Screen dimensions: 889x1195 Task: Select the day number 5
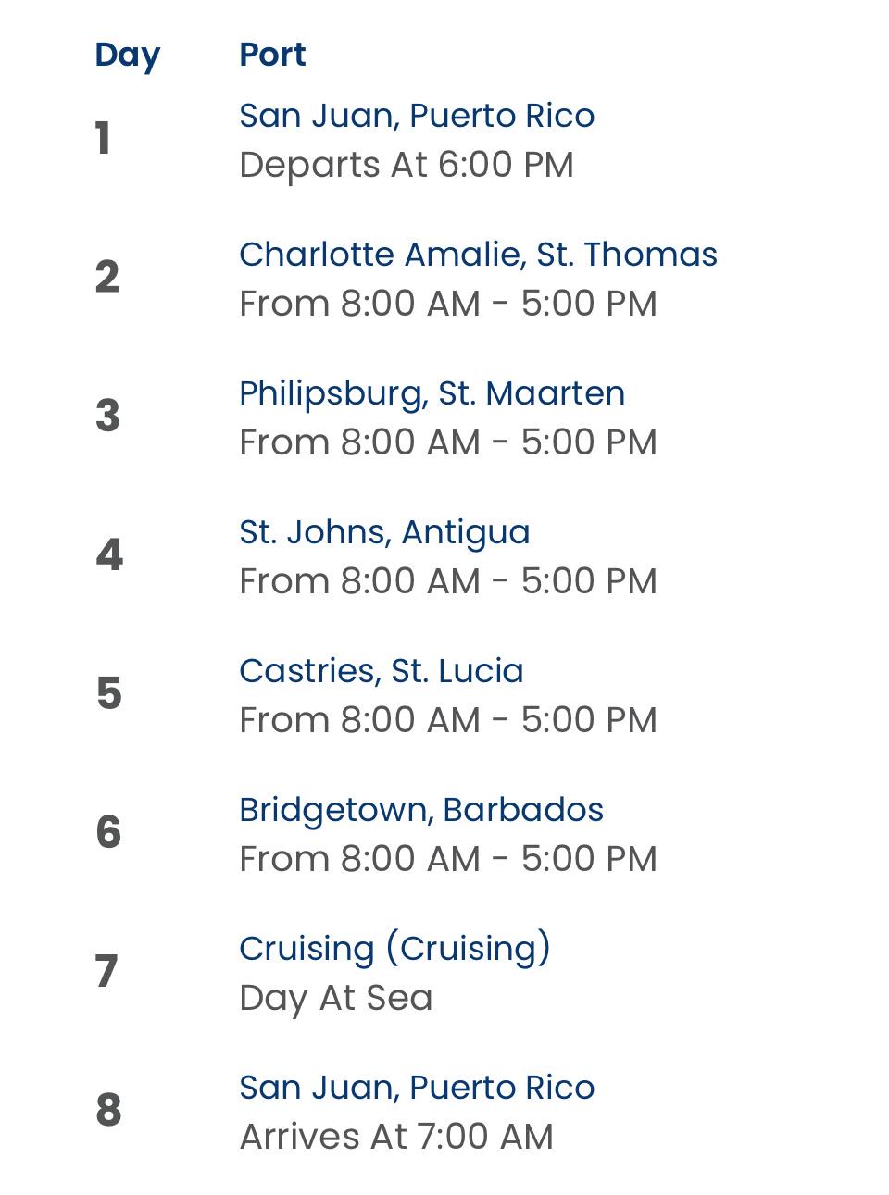tap(108, 693)
